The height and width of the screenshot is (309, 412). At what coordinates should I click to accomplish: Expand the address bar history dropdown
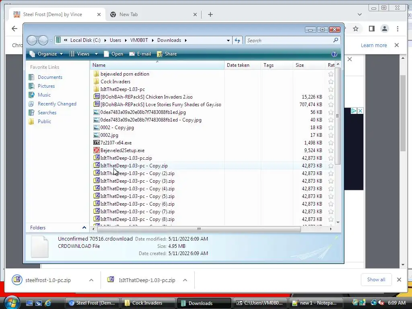(x=228, y=41)
